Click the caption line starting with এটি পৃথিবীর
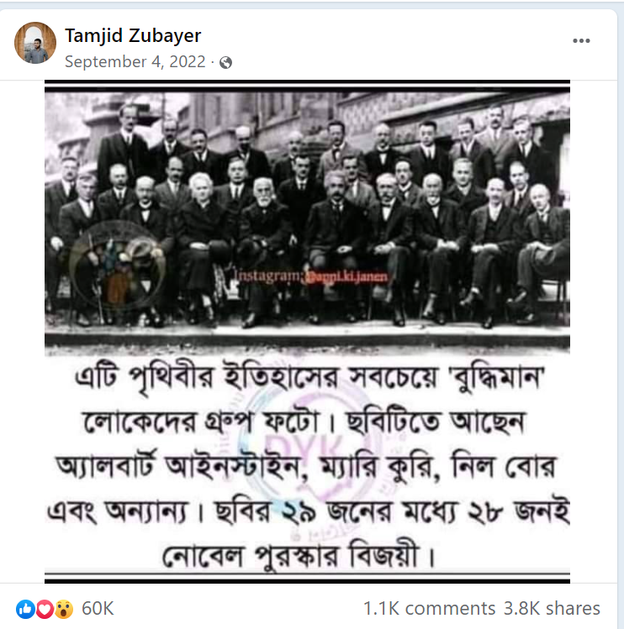This screenshot has width=624, height=629. tap(309, 379)
